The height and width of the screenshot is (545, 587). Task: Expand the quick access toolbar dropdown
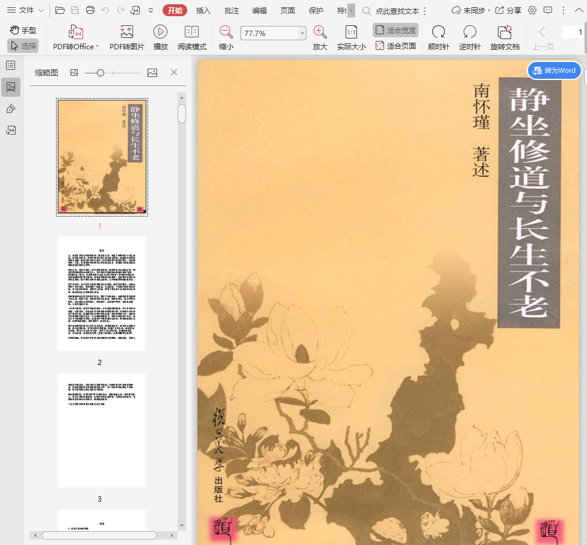tap(151, 10)
